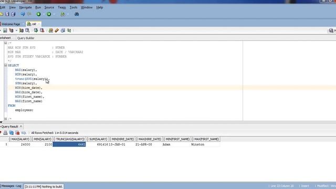
Task: Click the Print icon in Query Result
Action: (5, 133)
